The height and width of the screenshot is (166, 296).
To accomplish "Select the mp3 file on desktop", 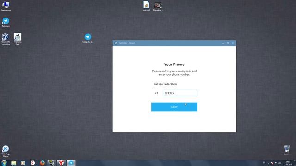I will (x=146, y=6).
